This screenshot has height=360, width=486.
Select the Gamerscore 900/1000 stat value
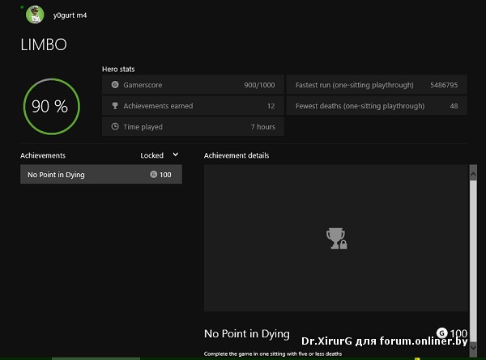[259, 85]
